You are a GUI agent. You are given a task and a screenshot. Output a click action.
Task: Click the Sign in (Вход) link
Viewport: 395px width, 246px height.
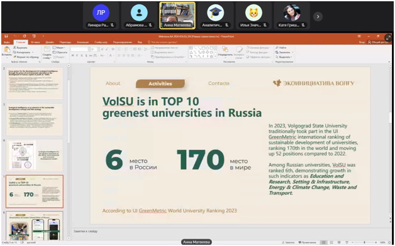click(362, 42)
